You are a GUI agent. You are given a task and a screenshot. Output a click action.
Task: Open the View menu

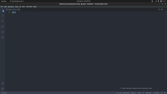(17, 7)
